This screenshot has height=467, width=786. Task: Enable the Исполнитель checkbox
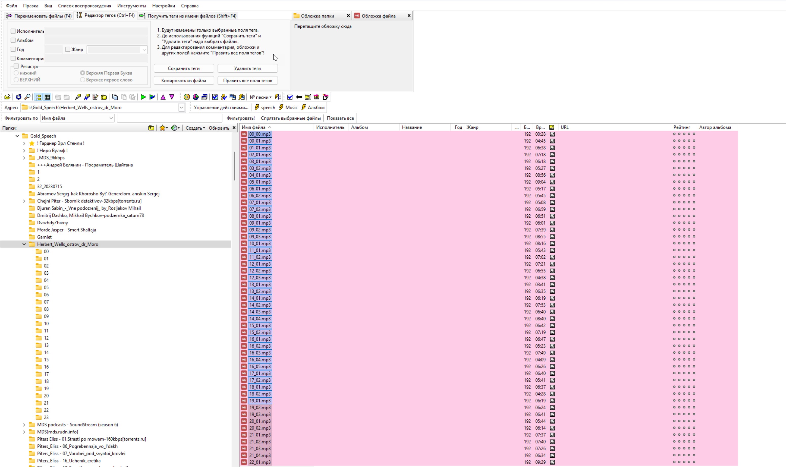[13, 31]
